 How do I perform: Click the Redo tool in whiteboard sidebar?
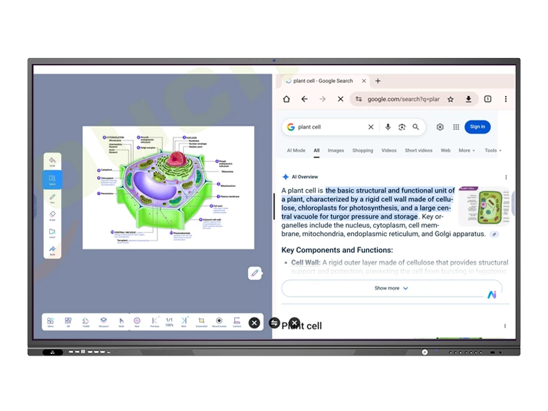pyautogui.click(x=52, y=250)
